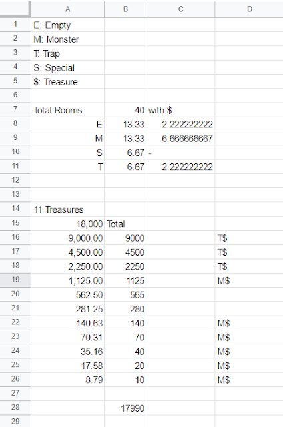Select cell 9,000.00
This screenshot has width=283, height=427.
[x=68, y=238]
